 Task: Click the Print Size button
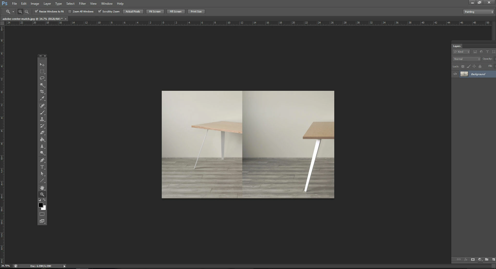pyautogui.click(x=196, y=12)
